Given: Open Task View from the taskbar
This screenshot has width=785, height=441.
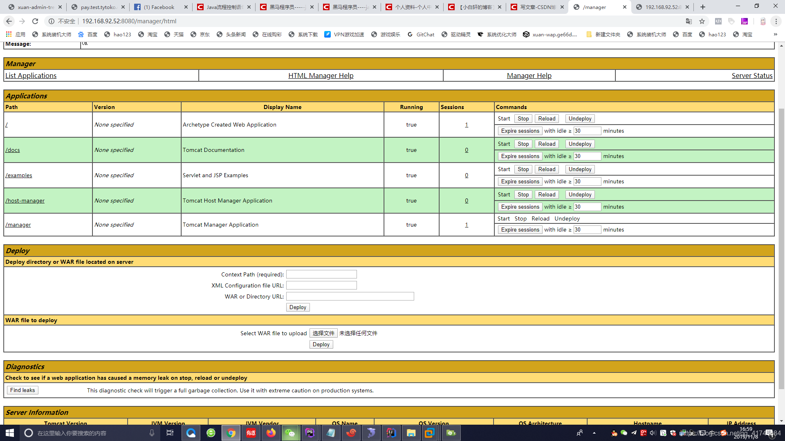Looking at the screenshot, I should pyautogui.click(x=170, y=433).
